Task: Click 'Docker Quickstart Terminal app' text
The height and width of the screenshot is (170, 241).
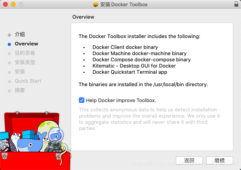Action: click(130, 72)
